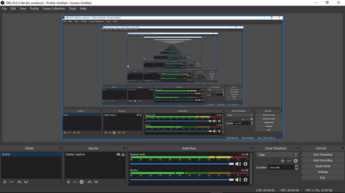Open the Help menu
The image size is (345, 193).
pos(83,8)
